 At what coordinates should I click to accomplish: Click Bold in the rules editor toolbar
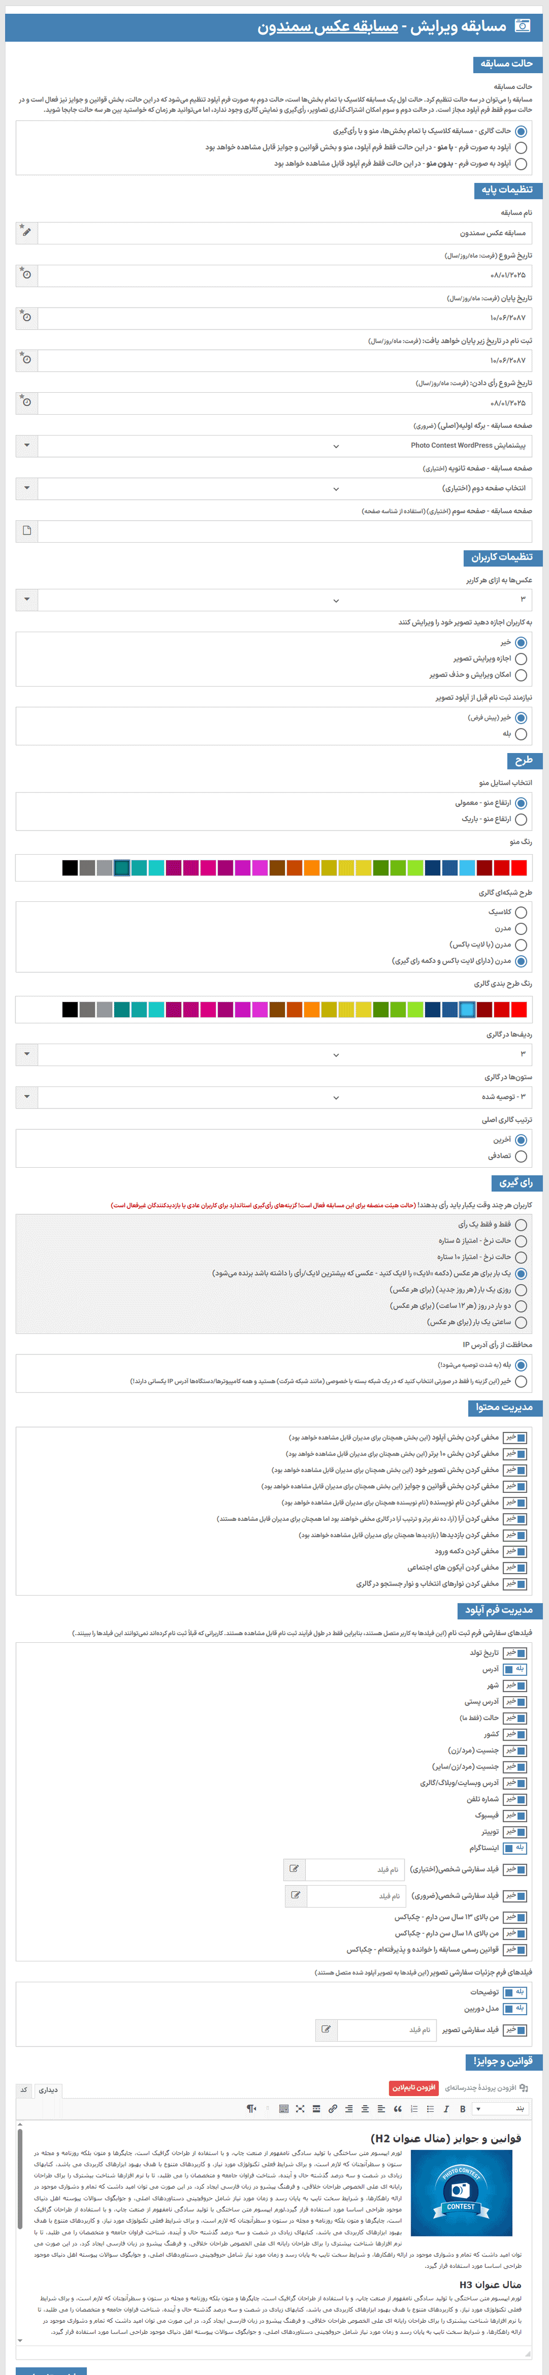462,2109
